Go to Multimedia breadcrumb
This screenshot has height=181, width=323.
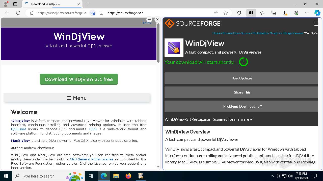point(260,33)
